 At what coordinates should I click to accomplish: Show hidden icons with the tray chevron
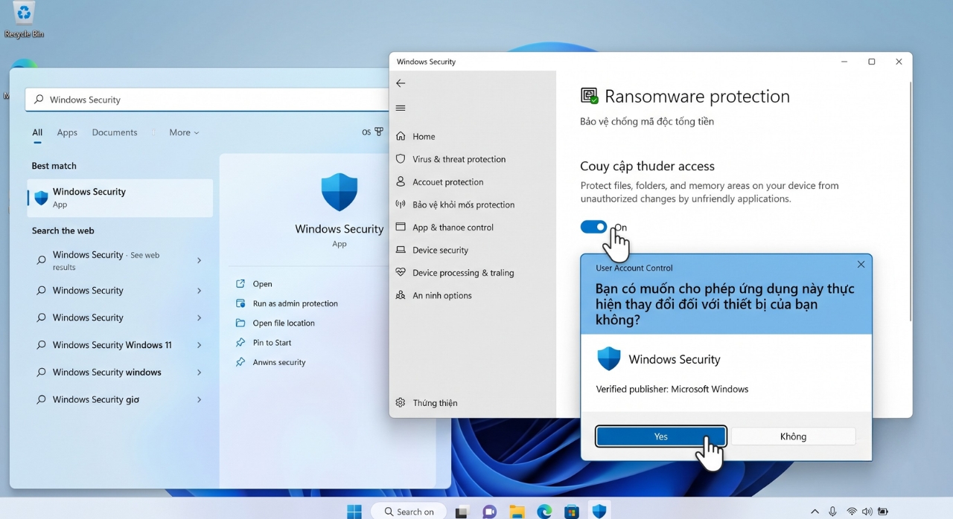(x=815, y=512)
